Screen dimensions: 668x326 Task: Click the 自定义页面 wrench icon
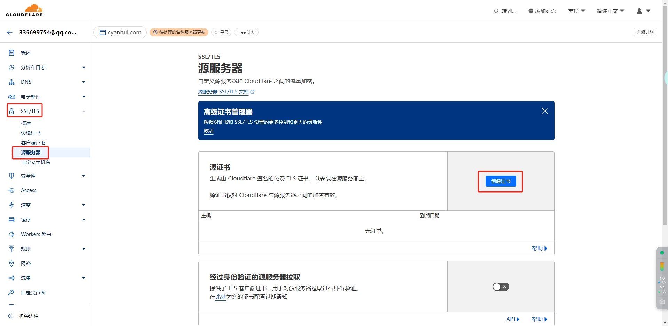click(x=11, y=293)
